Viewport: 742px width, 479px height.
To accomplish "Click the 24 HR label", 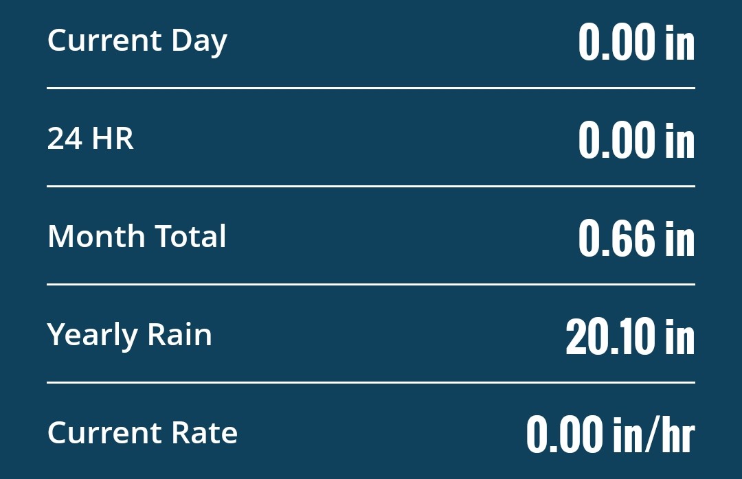I will pyautogui.click(x=91, y=139).
